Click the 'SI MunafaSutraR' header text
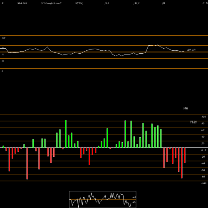Image resolution: width=208 pixels, height=208 pixels. click(x=51, y=3)
